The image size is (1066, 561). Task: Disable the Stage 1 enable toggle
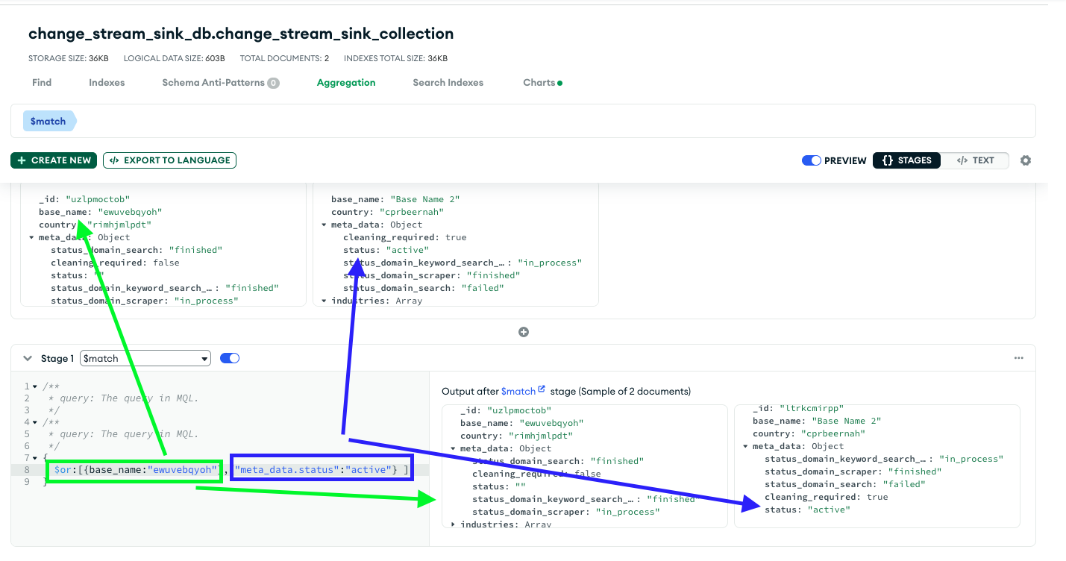click(230, 358)
